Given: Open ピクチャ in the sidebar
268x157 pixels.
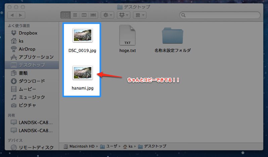Looking at the screenshot, I should pyautogui.click(x=32, y=105).
